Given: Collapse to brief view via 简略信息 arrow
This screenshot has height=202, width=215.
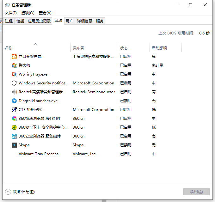Looking at the screenshot, I should tap(8, 192).
